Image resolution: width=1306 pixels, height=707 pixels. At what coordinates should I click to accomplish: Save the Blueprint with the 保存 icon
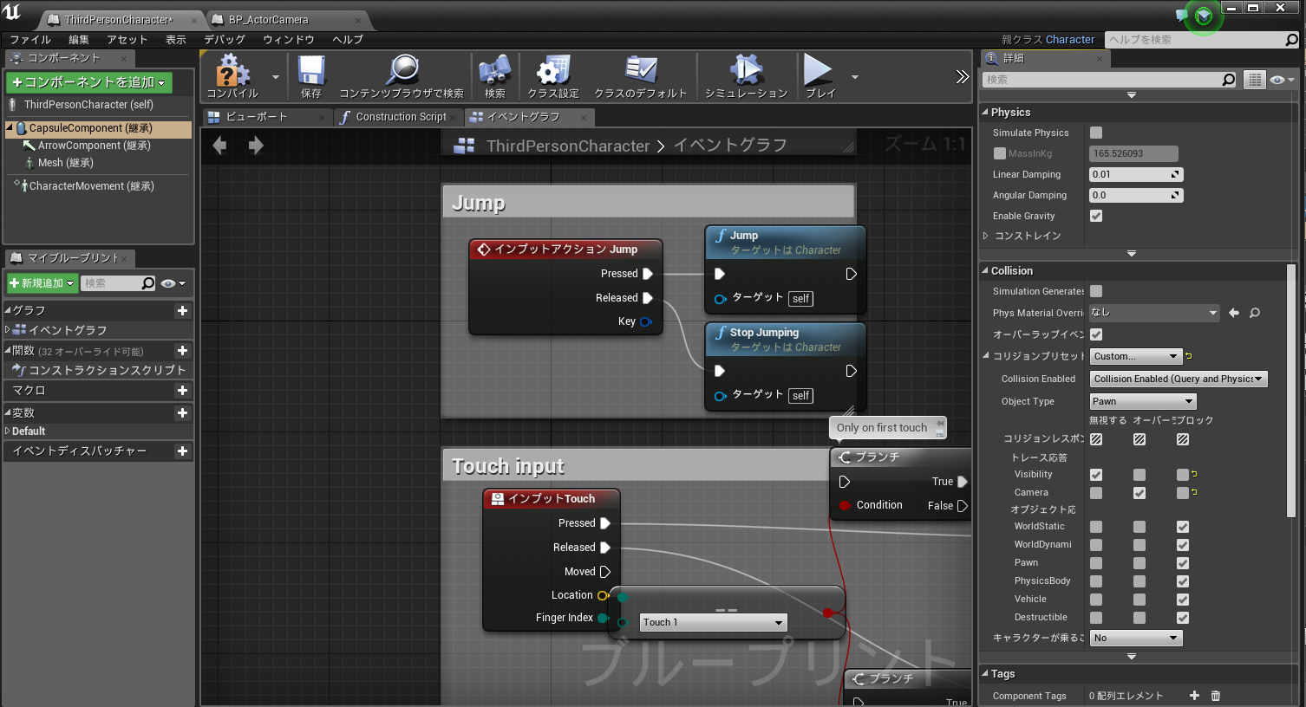coord(310,75)
